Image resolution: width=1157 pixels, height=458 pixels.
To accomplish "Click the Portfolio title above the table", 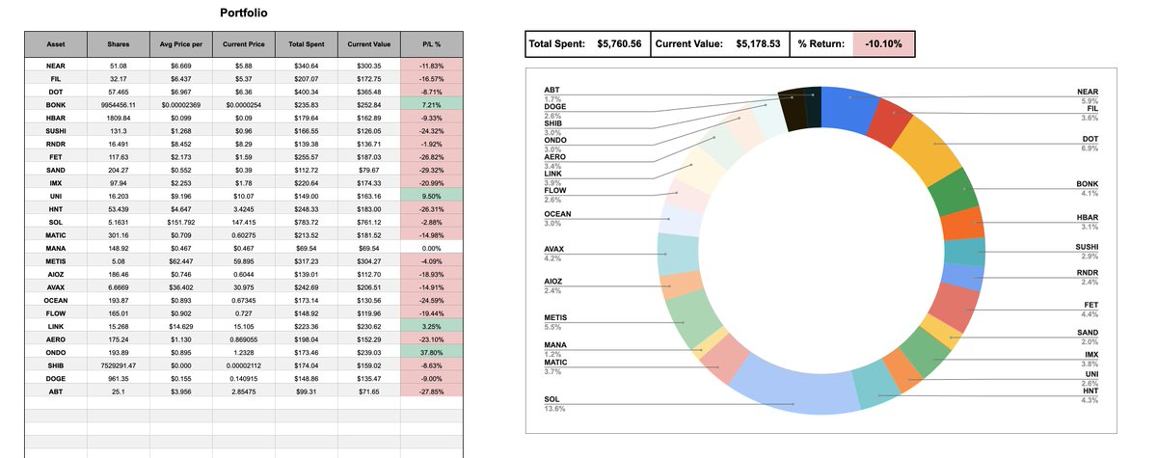I will (244, 13).
